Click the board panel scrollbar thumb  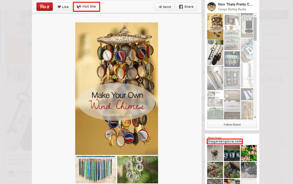pos(255,29)
